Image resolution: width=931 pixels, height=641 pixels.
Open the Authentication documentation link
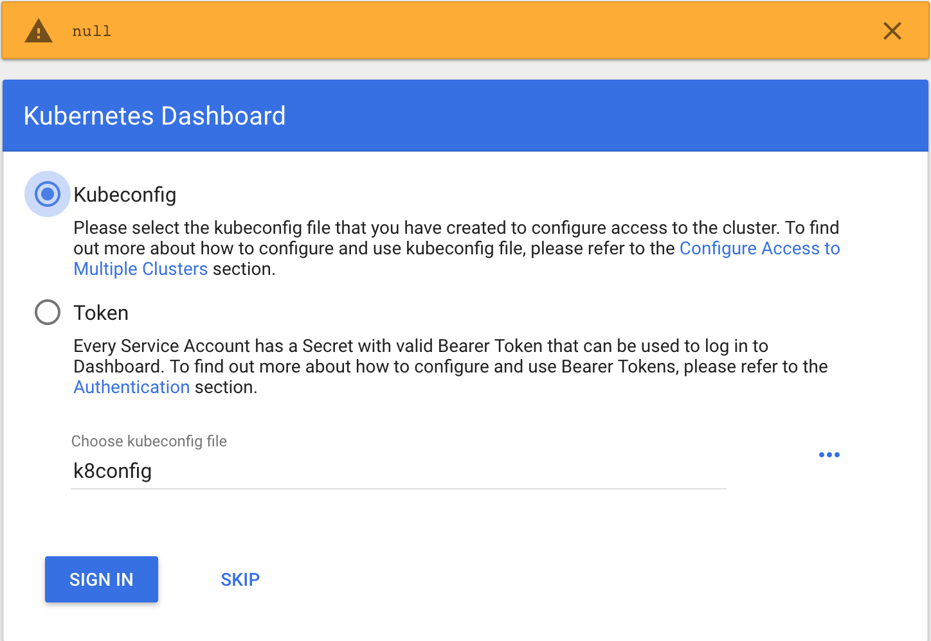tap(131, 387)
